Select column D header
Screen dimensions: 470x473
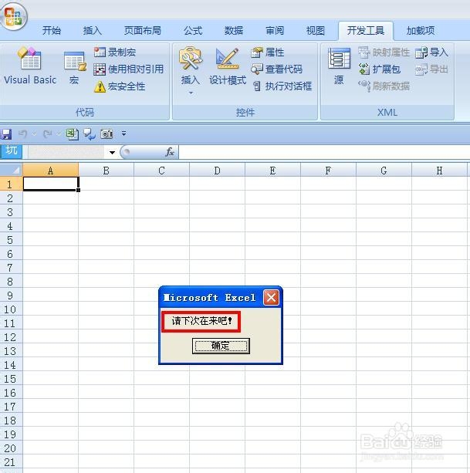[217, 171]
